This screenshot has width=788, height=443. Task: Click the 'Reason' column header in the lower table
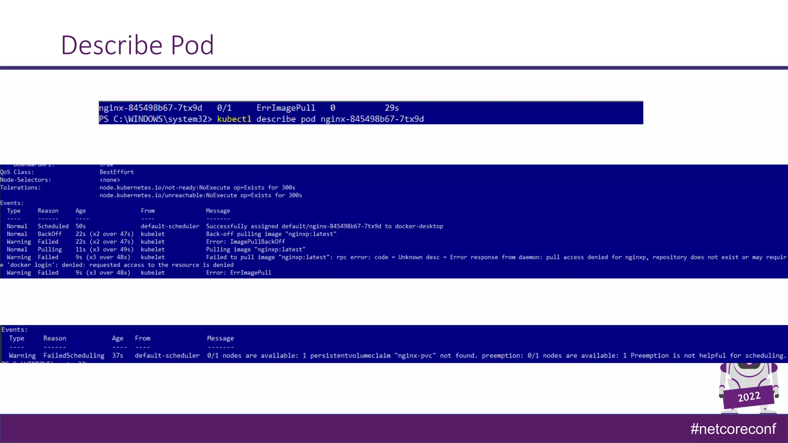pos(55,338)
